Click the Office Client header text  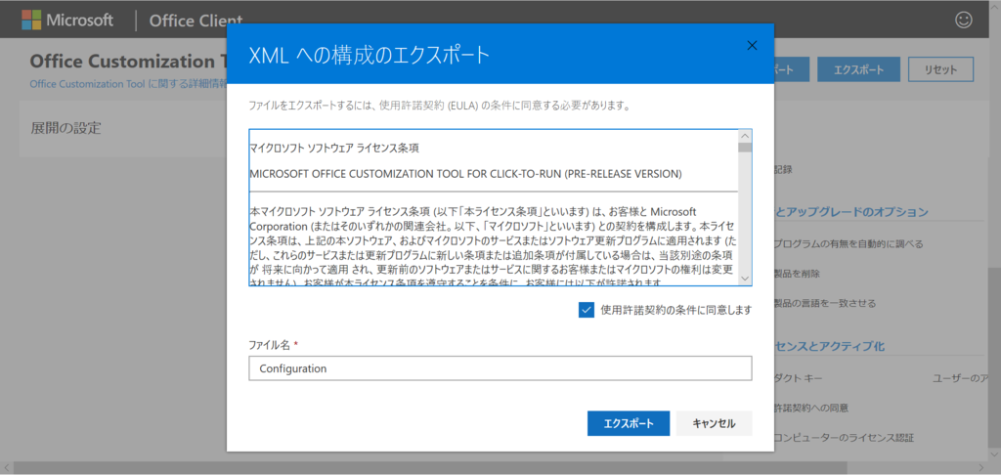click(196, 21)
